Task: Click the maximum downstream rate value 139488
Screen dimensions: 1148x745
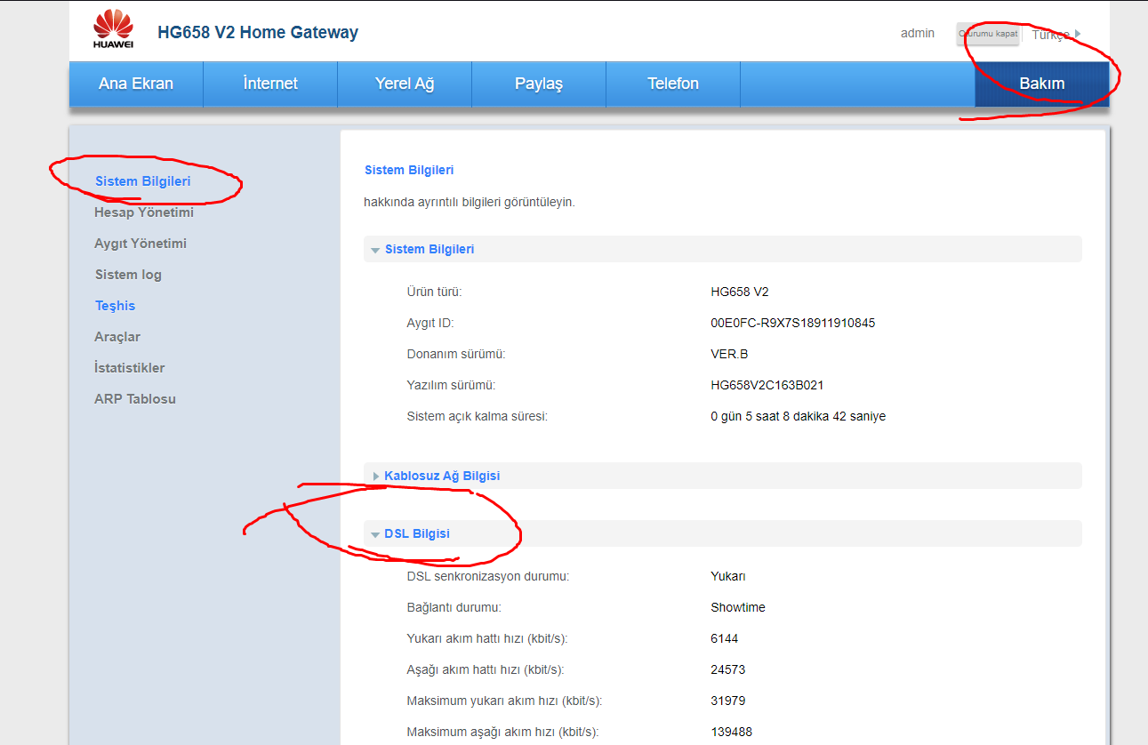Action: (x=732, y=732)
